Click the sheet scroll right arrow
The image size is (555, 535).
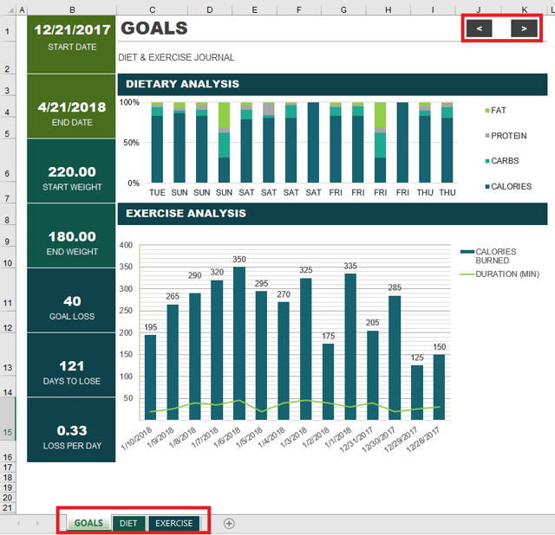coord(37,523)
